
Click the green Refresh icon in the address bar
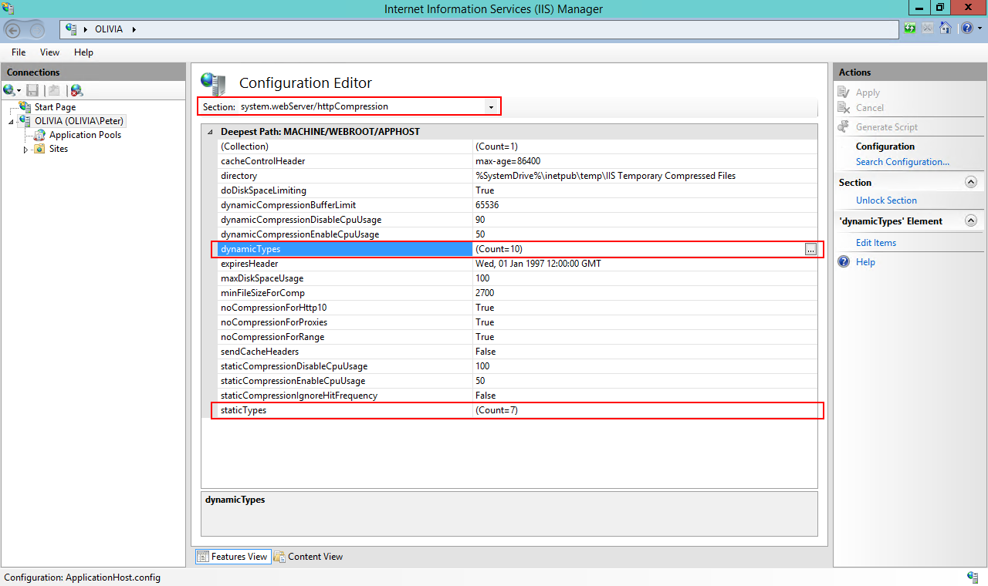pos(911,29)
